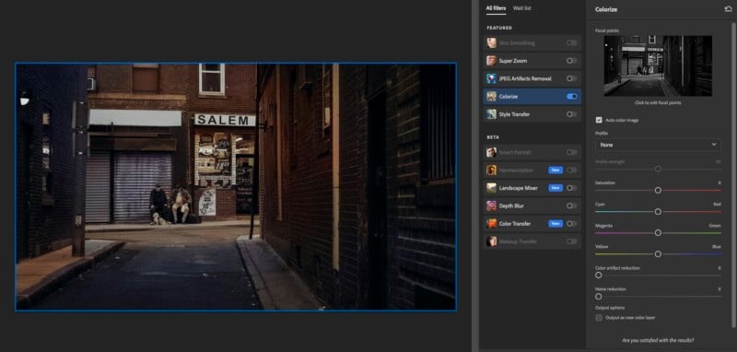Screen dimensions: 737x352
Task: Select the Super Zoom filter name
Action: (513, 61)
